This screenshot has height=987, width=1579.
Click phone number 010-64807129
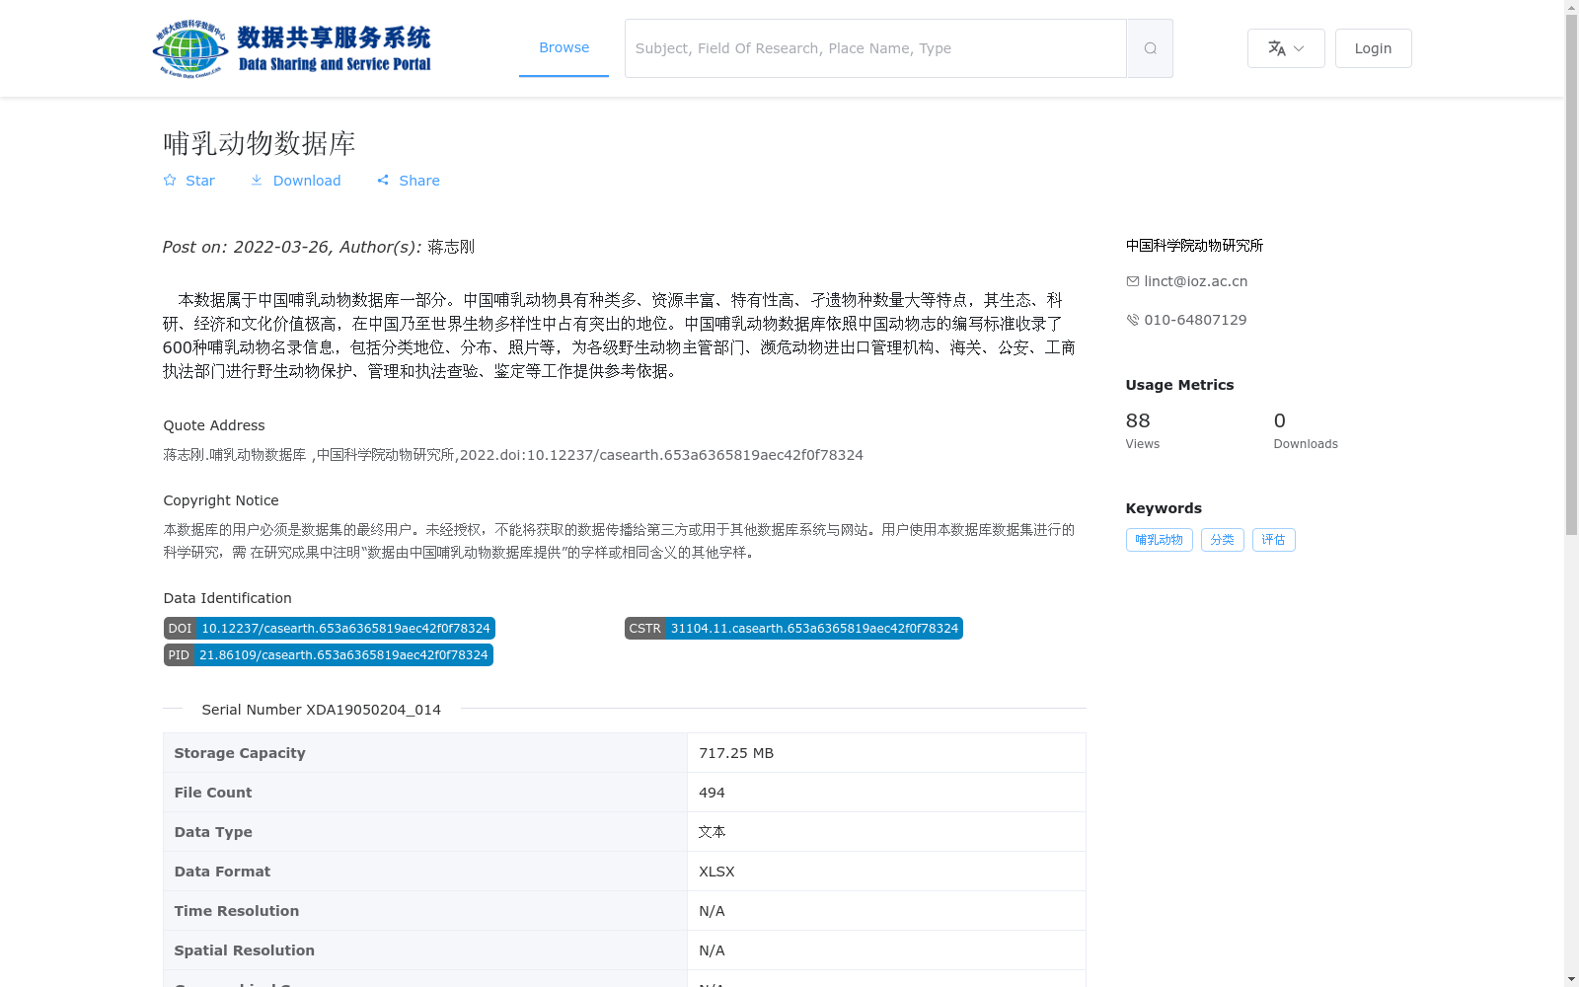click(x=1195, y=320)
